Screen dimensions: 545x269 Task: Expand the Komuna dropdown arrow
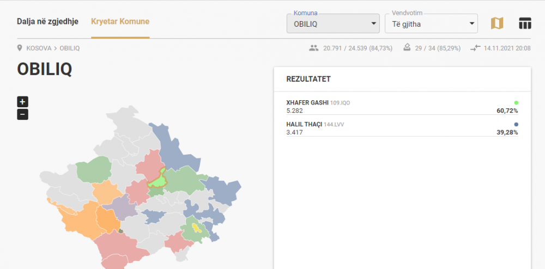pos(374,23)
